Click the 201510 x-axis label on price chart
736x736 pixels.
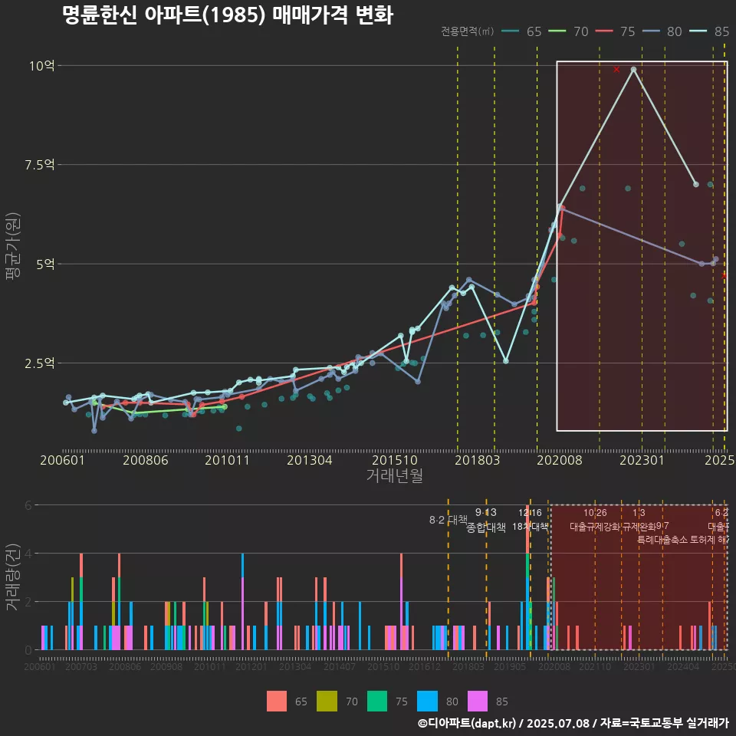(395, 460)
